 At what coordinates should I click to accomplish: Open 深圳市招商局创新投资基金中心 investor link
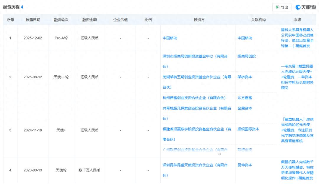tap(195, 61)
